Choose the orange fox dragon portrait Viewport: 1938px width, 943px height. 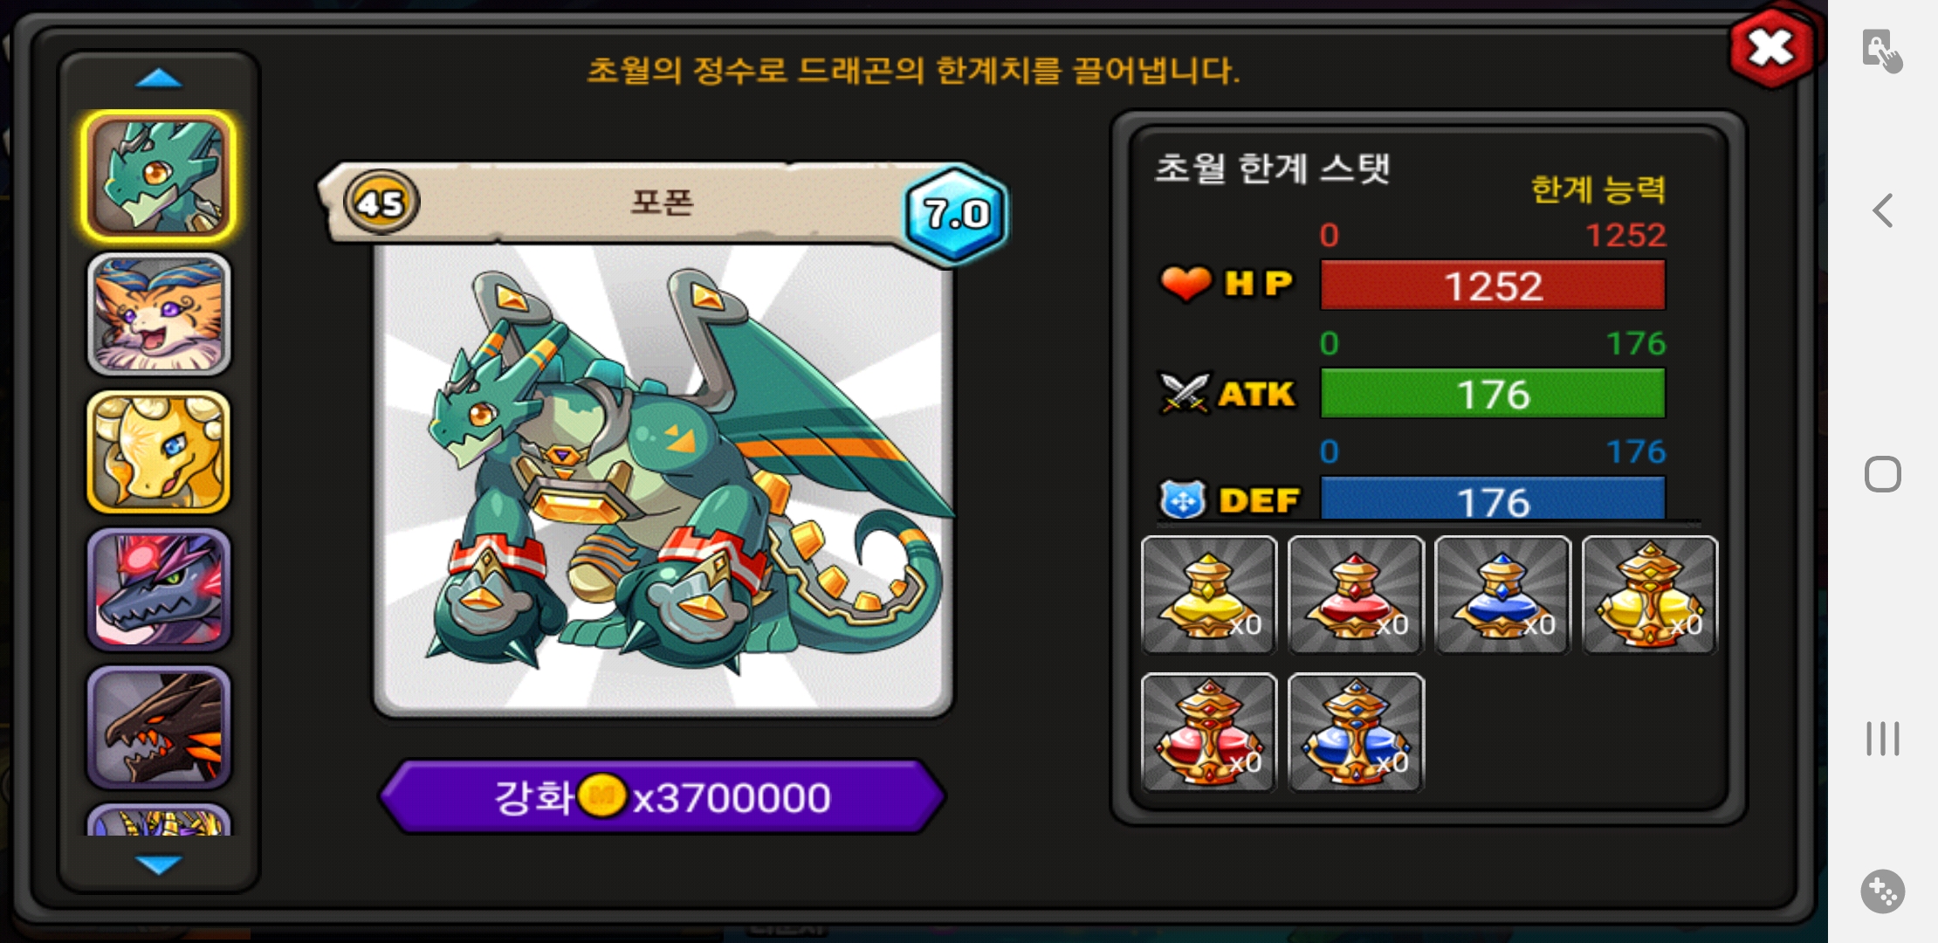[159, 314]
